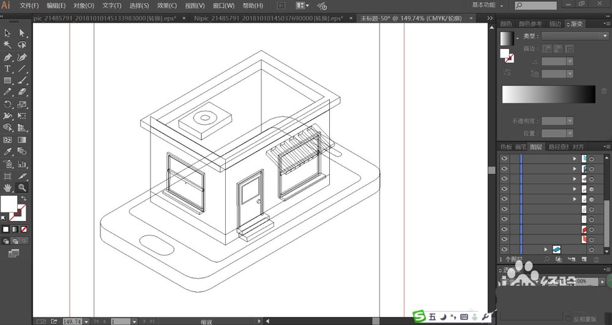Screen dimensions: 612x325
Task: Select the Type tool
Action: 7,69
